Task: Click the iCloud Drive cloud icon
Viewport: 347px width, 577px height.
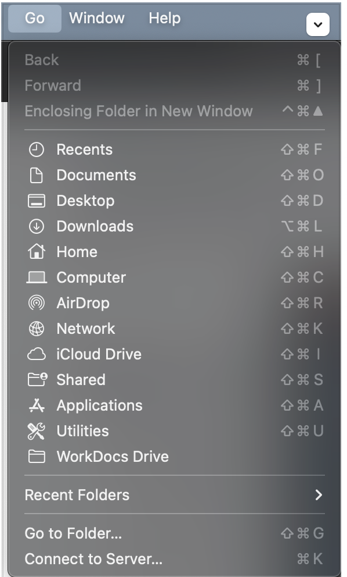Action: [x=37, y=354]
